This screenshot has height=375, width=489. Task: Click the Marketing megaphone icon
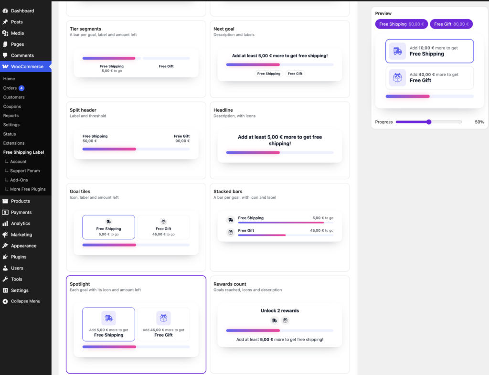pyautogui.click(x=5, y=235)
